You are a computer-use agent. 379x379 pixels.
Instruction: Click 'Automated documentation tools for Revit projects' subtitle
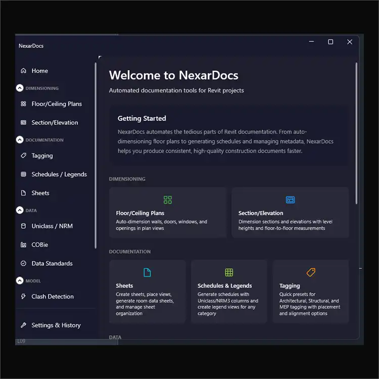point(176,90)
